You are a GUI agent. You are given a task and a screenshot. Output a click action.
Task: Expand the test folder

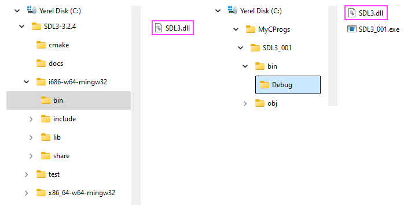click(26, 174)
